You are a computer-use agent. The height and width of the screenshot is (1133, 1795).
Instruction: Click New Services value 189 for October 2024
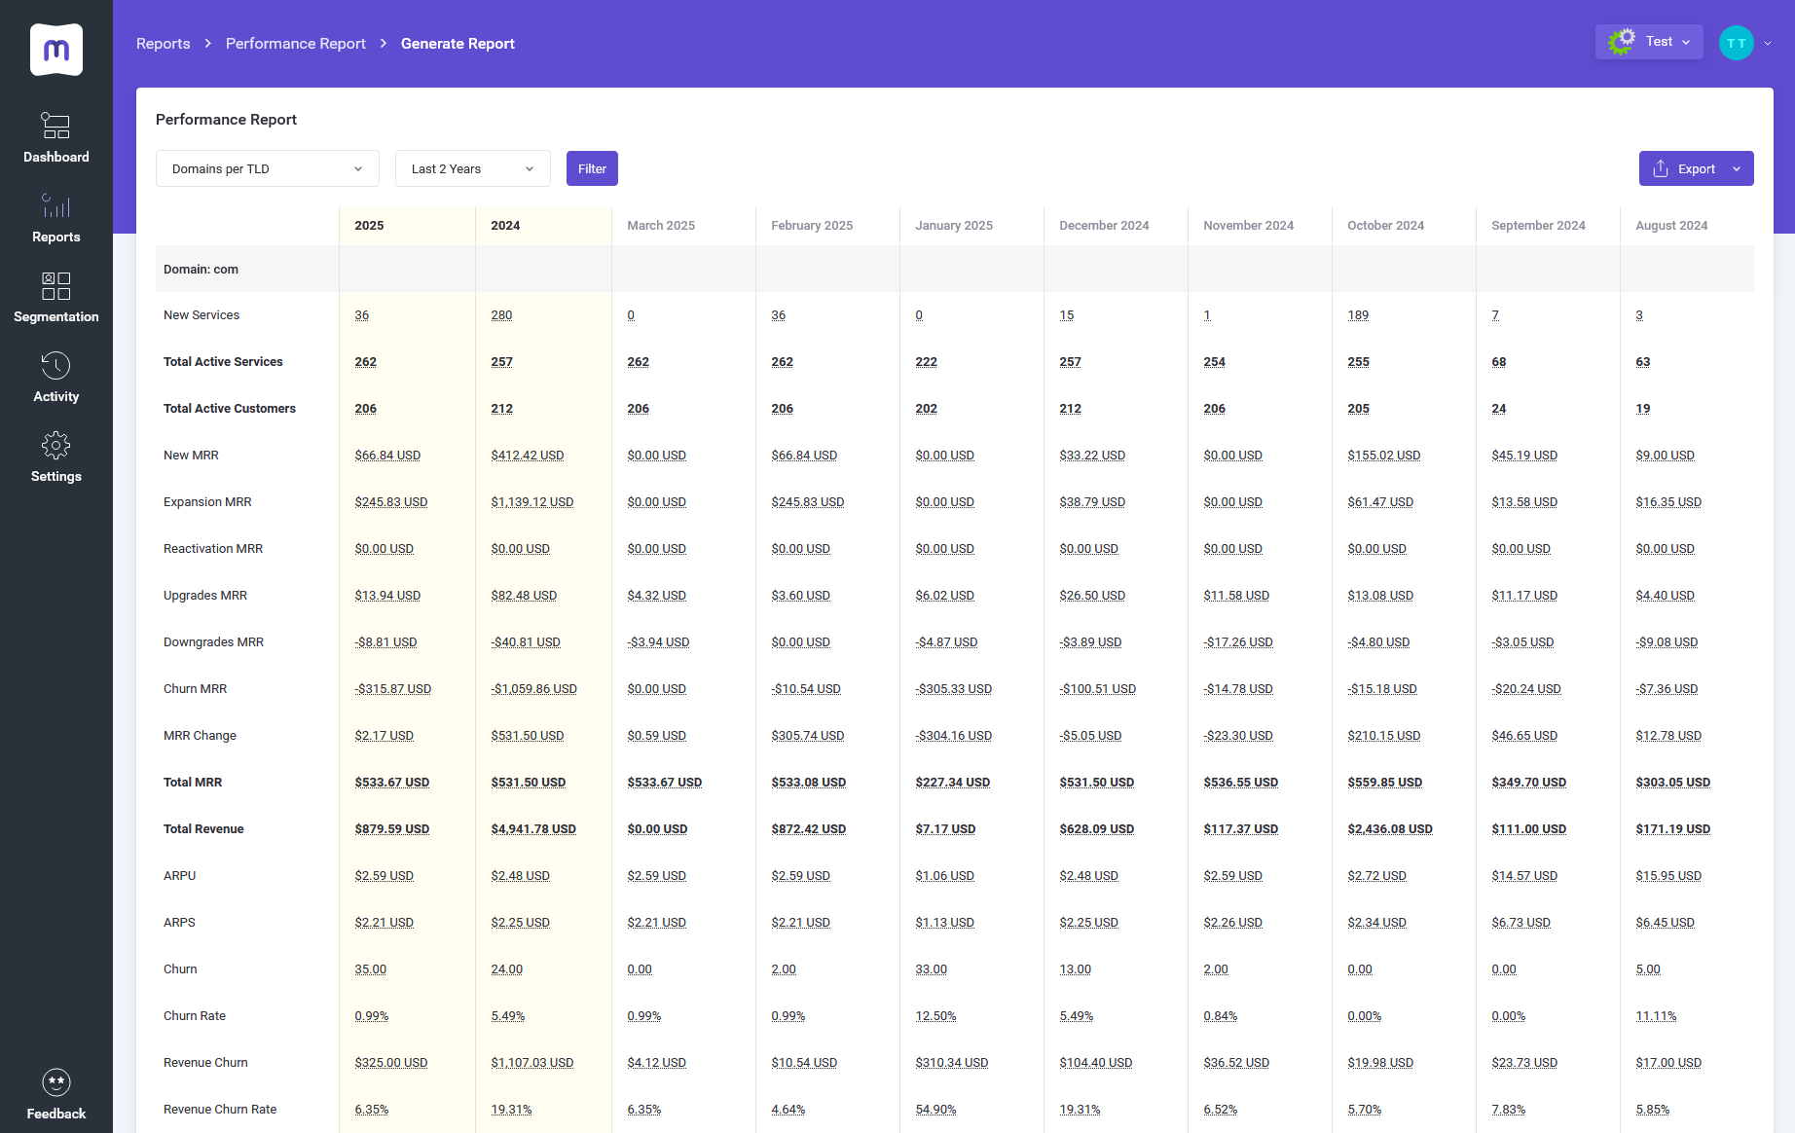tap(1358, 315)
